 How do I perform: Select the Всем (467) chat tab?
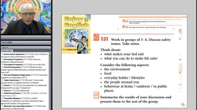click(7, 51)
